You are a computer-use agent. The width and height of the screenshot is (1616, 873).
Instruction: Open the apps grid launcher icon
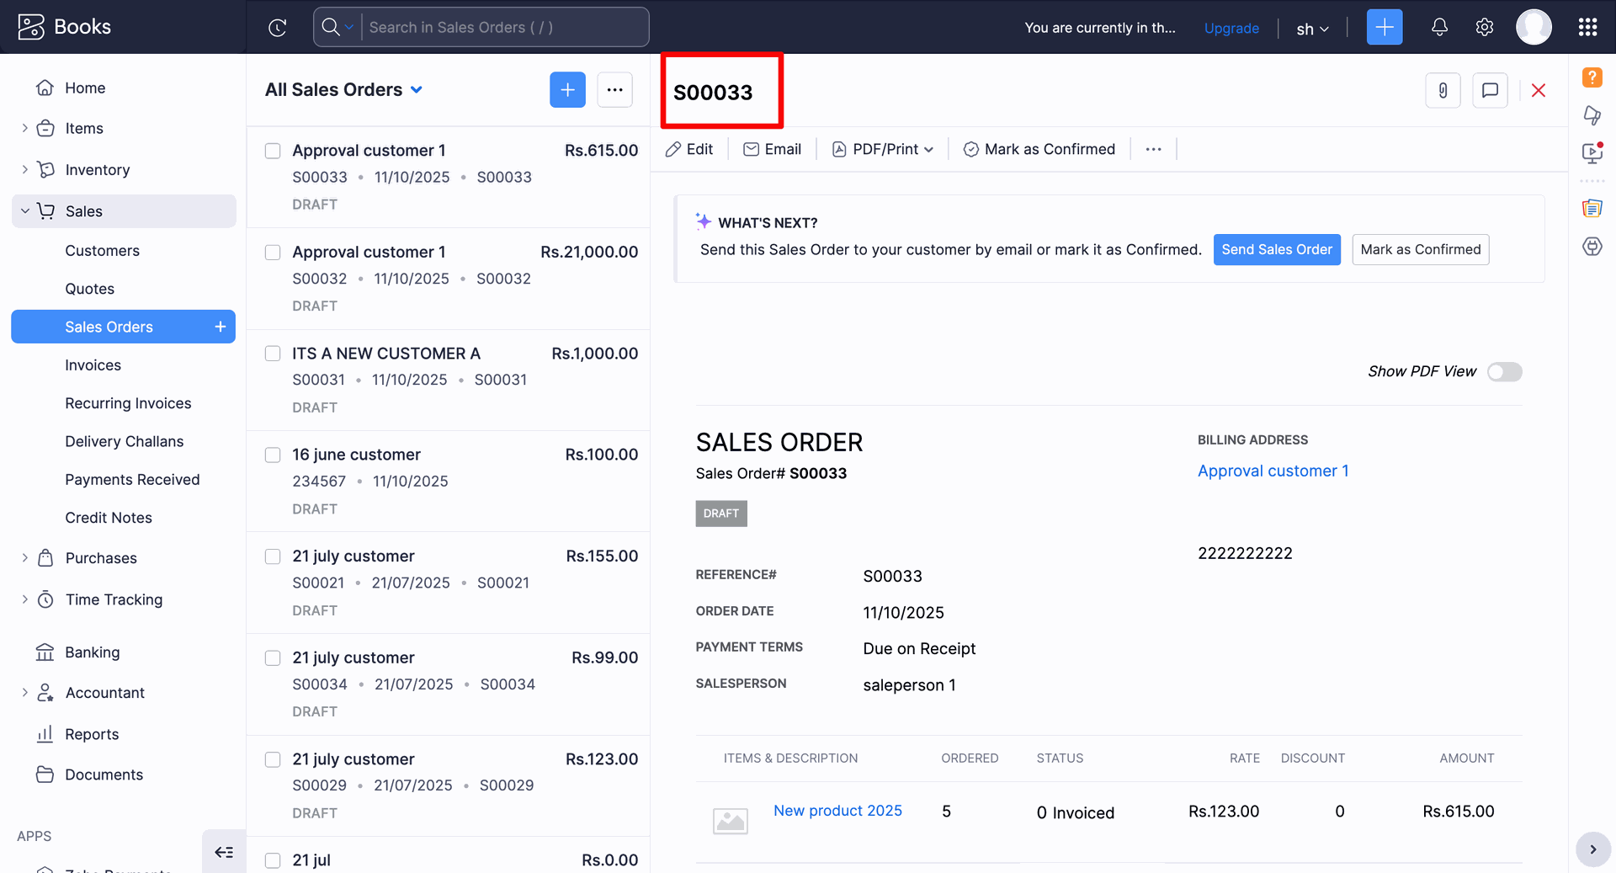[x=1587, y=27]
